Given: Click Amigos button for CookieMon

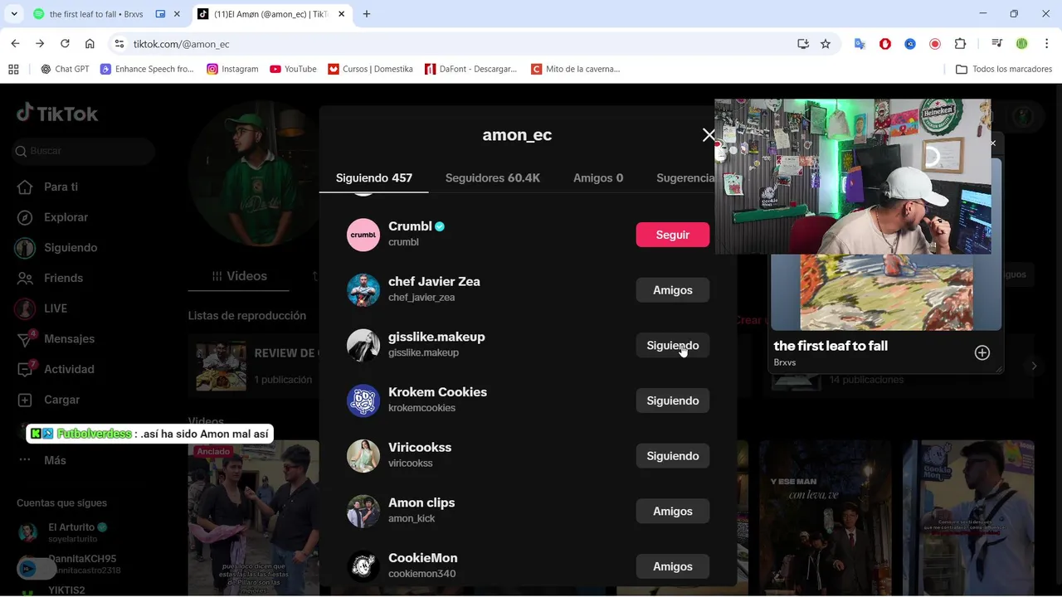Looking at the screenshot, I should pyautogui.click(x=673, y=566).
